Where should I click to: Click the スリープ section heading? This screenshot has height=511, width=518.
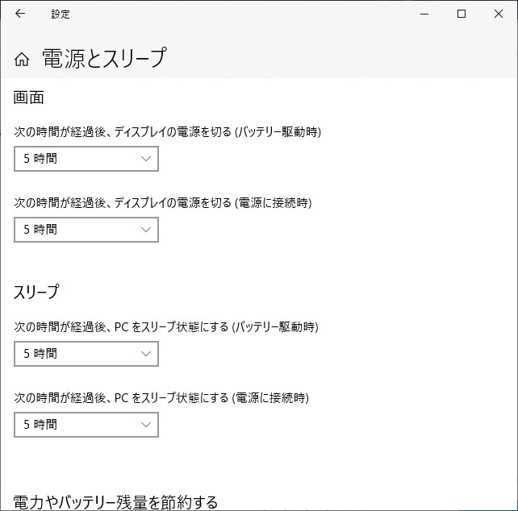pyautogui.click(x=36, y=292)
